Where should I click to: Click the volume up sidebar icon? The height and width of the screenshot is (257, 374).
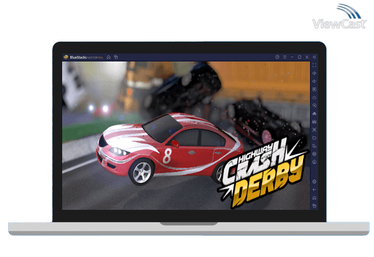click(314, 73)
